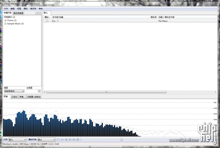Switch to the 媒体库搜索 tab
Screen dimensions: 220x148
(18, 13)
